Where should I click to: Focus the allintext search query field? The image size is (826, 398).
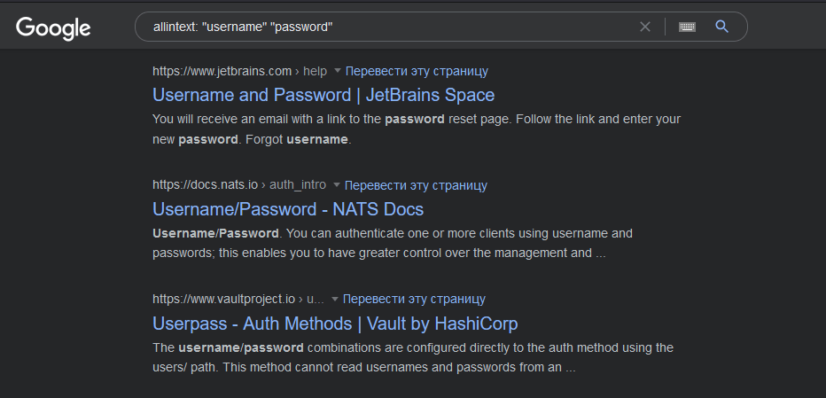(x=390, y=27)
